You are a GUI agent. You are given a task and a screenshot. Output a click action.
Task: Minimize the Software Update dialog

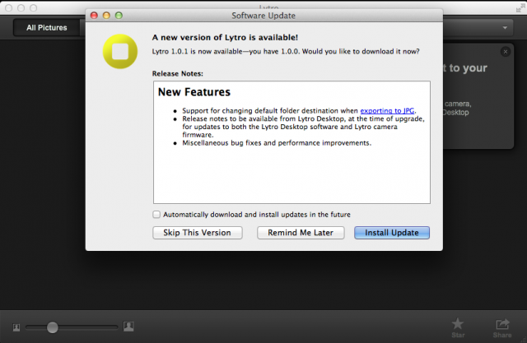[x=106, y=16]
